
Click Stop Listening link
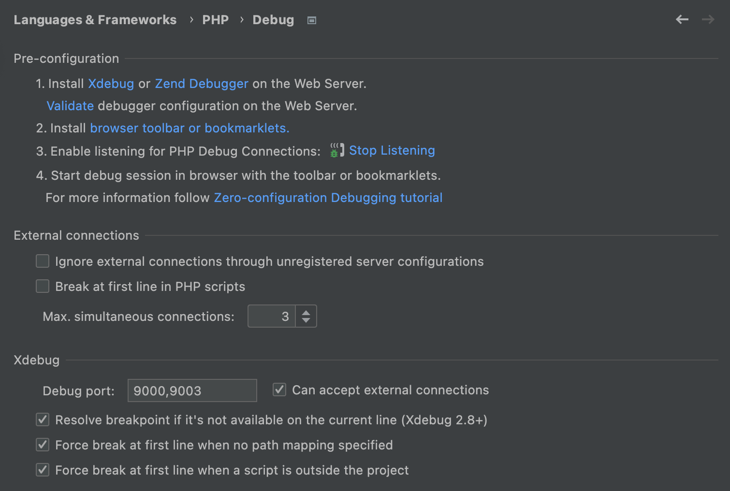coord(392,150)
